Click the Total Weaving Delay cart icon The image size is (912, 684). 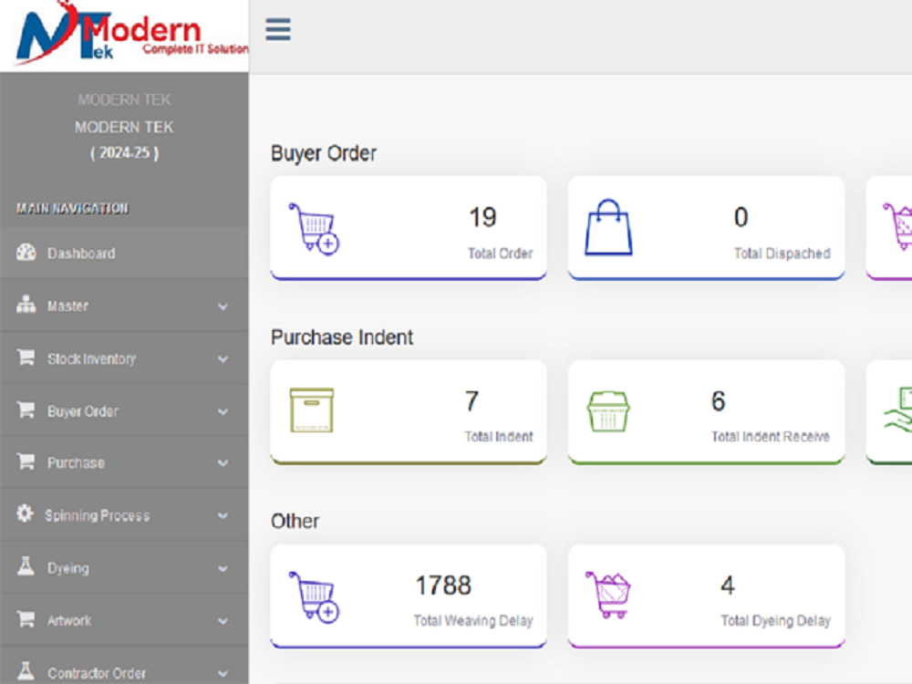coord(314,596)
